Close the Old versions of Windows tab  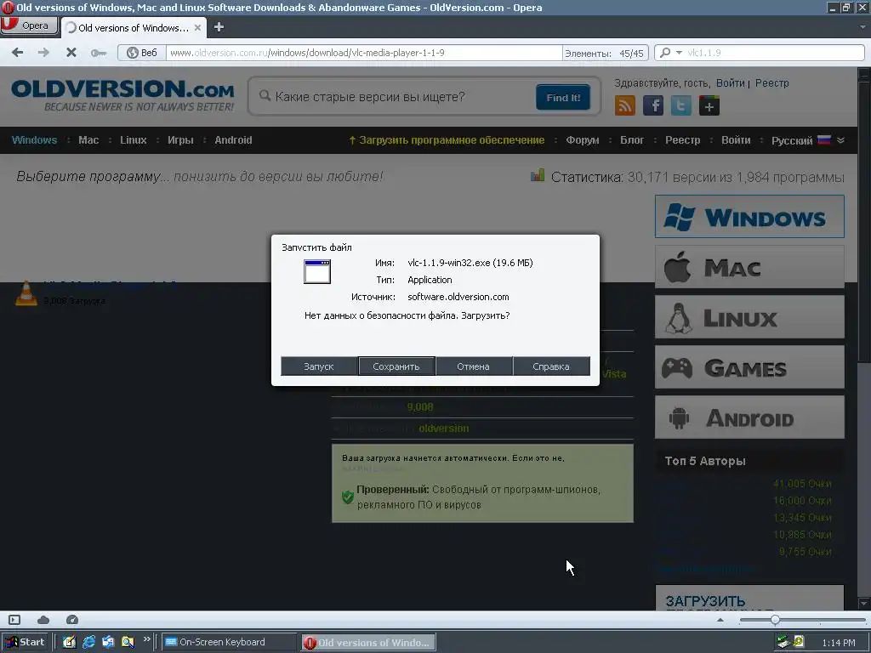197,28
